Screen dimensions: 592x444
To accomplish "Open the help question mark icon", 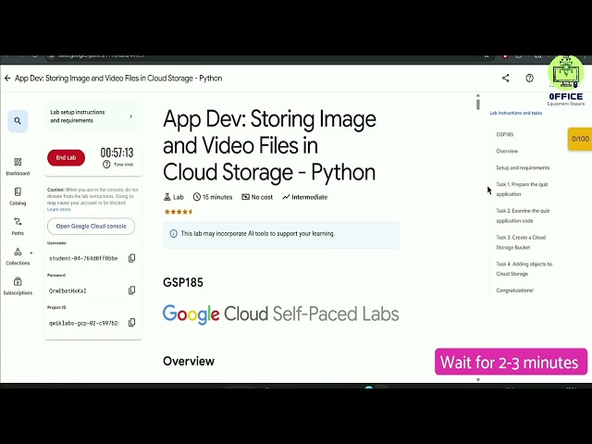I will (x=529, y=78).
